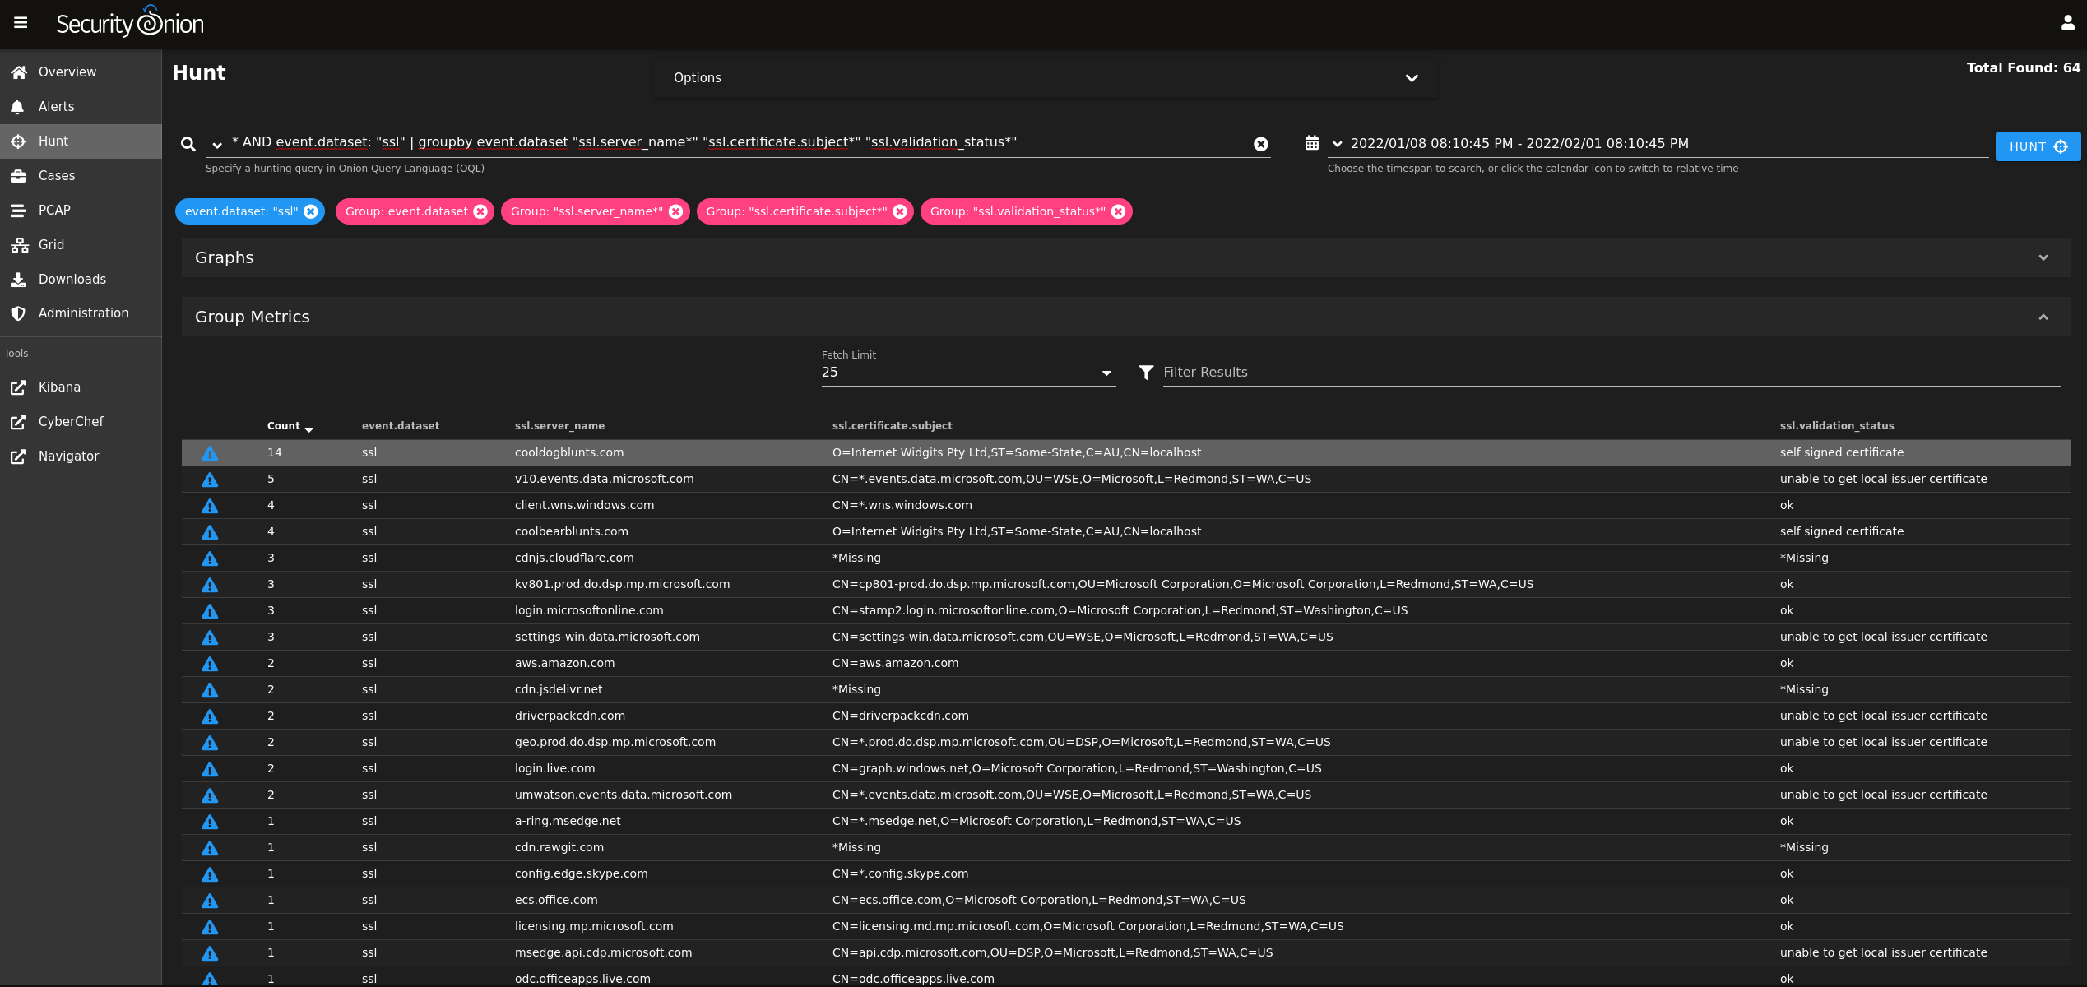Open the hamburger navigation menu
The height and width of the screenshot is (987, 2087).
[21, 23]
